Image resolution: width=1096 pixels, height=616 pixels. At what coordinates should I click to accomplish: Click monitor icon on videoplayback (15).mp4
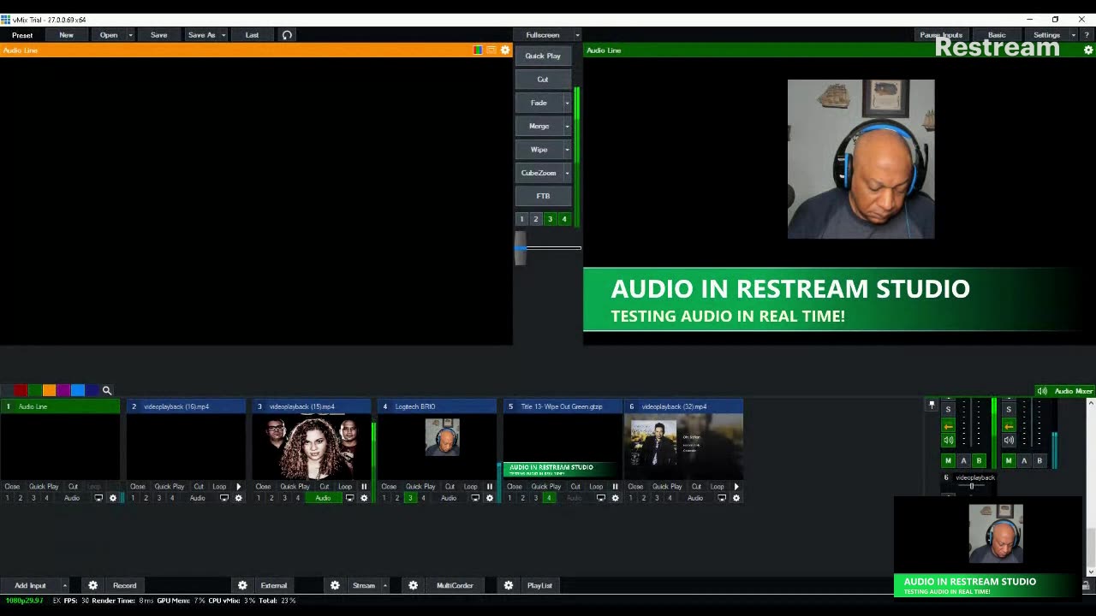(349, 498)
